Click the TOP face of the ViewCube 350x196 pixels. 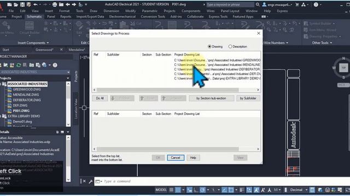click(343, 68)
